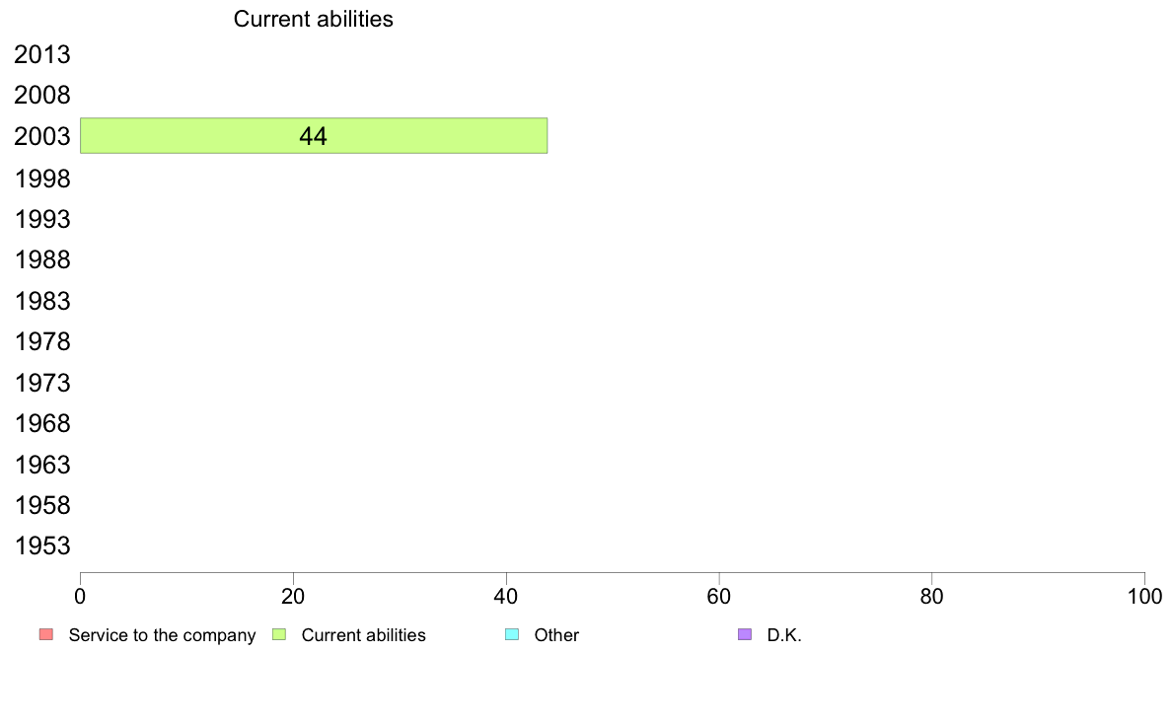Click the 2003 year axis label
Image resolution: width=1172 pixels, height=726 pixels.
click(x=42, y=137)
